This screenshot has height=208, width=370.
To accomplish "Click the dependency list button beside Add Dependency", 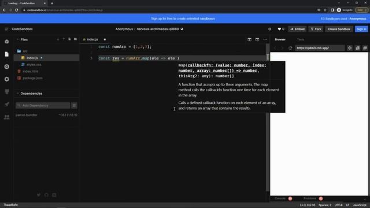I will [x=74, y=105].
